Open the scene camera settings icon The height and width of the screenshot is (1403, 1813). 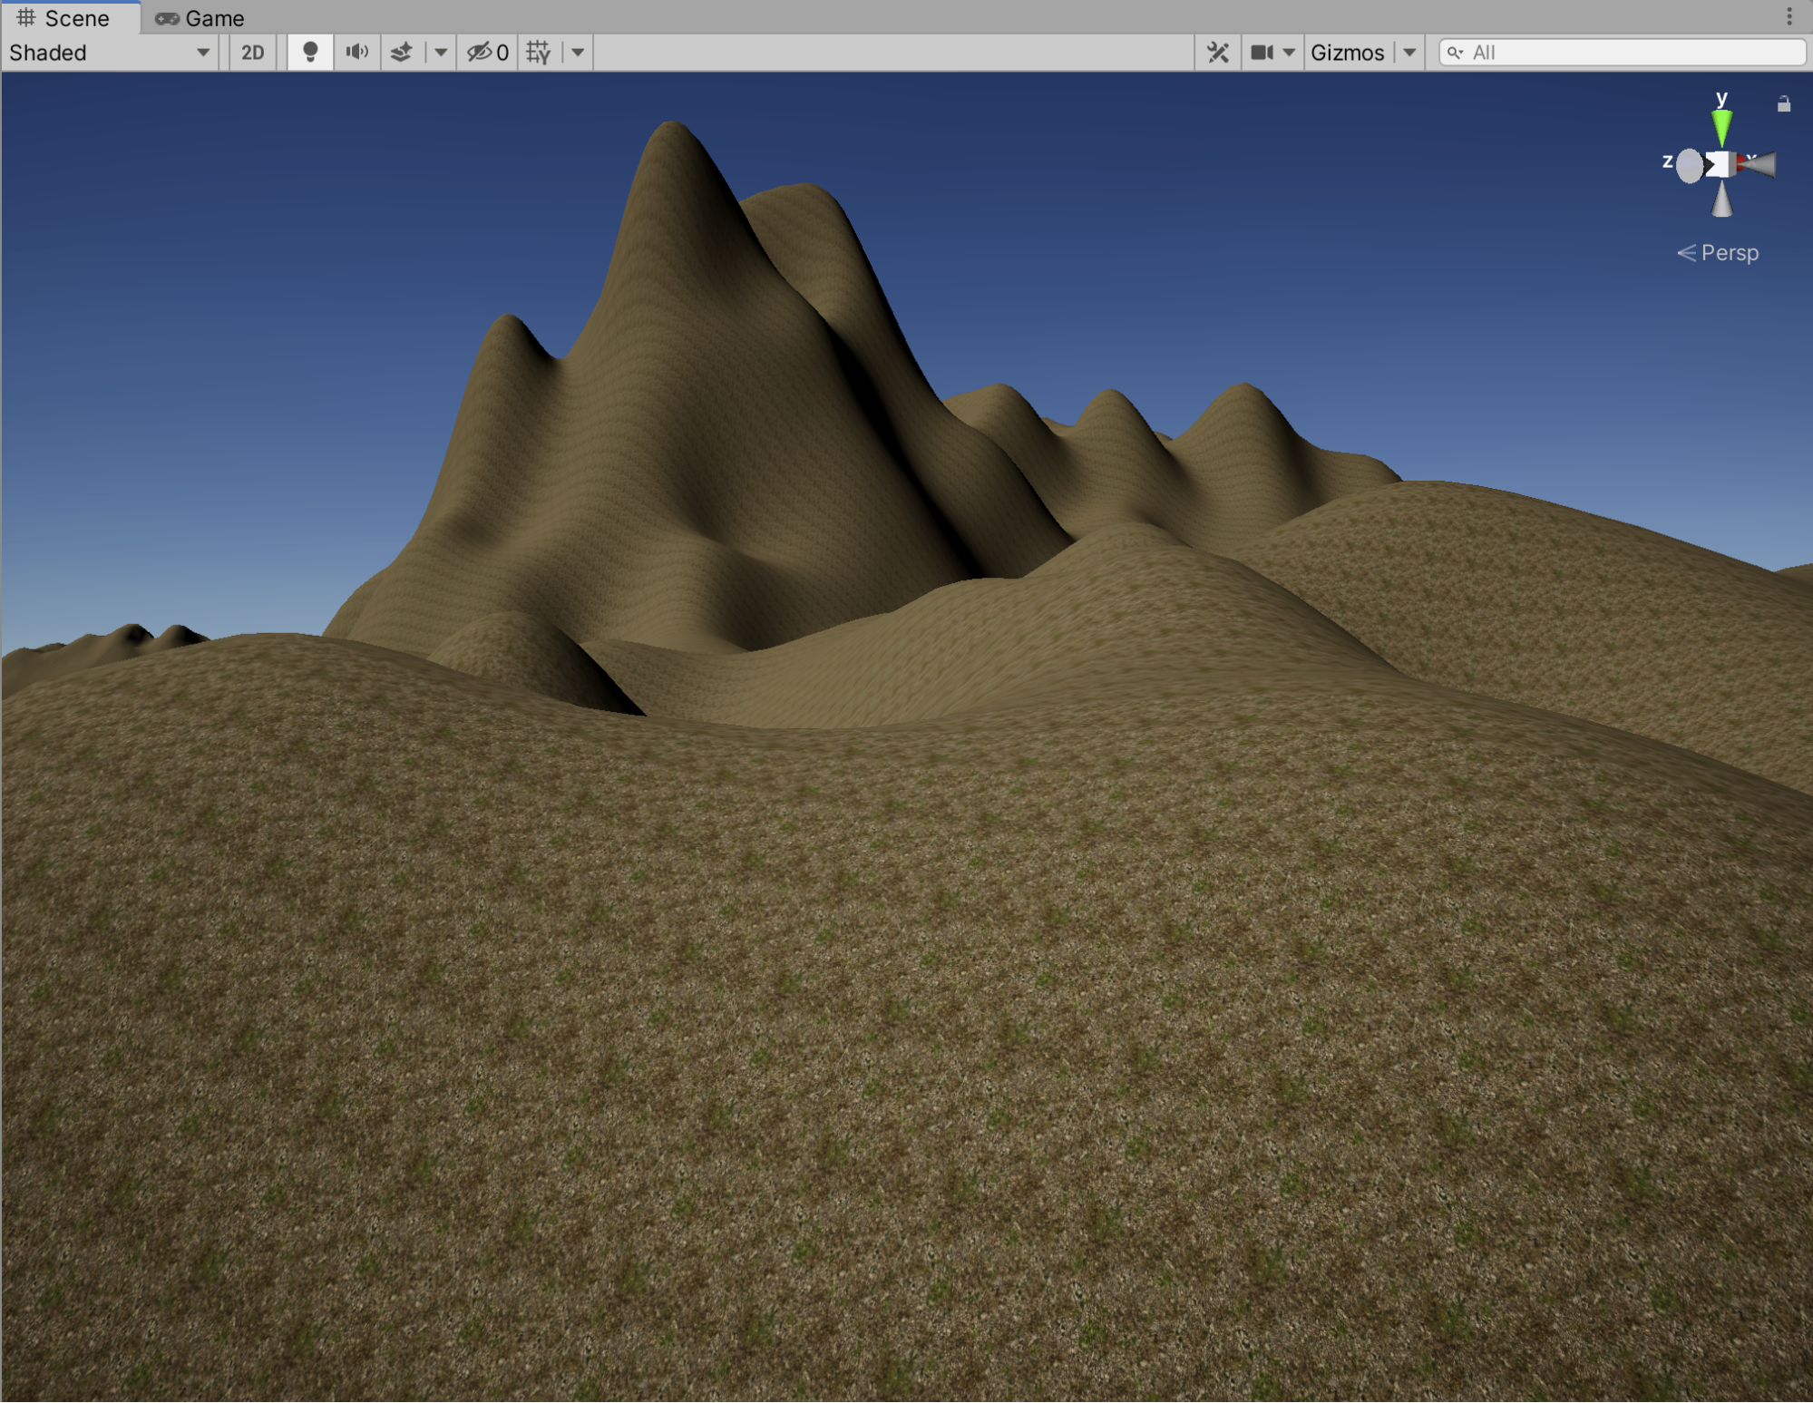1262,53
